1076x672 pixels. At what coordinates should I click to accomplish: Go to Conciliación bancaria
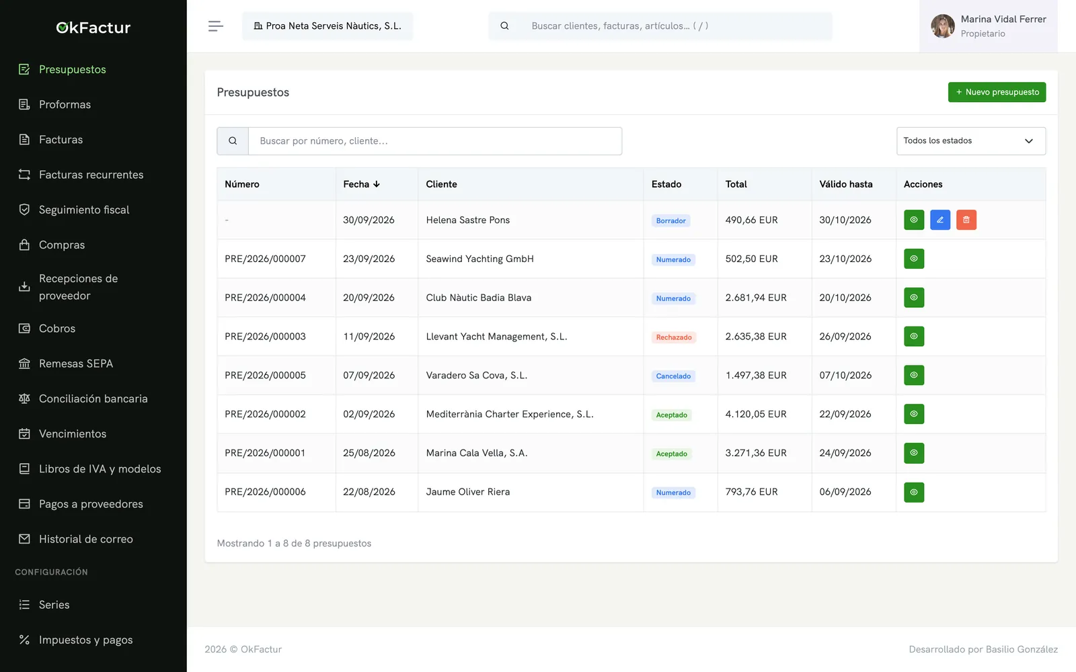tap(93, 398)
